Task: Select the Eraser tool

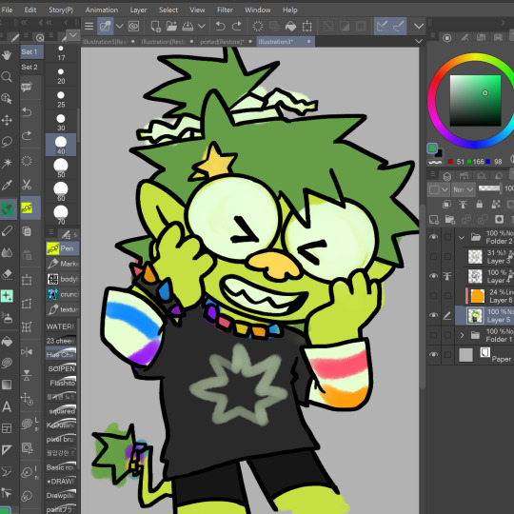Action: 7,274
